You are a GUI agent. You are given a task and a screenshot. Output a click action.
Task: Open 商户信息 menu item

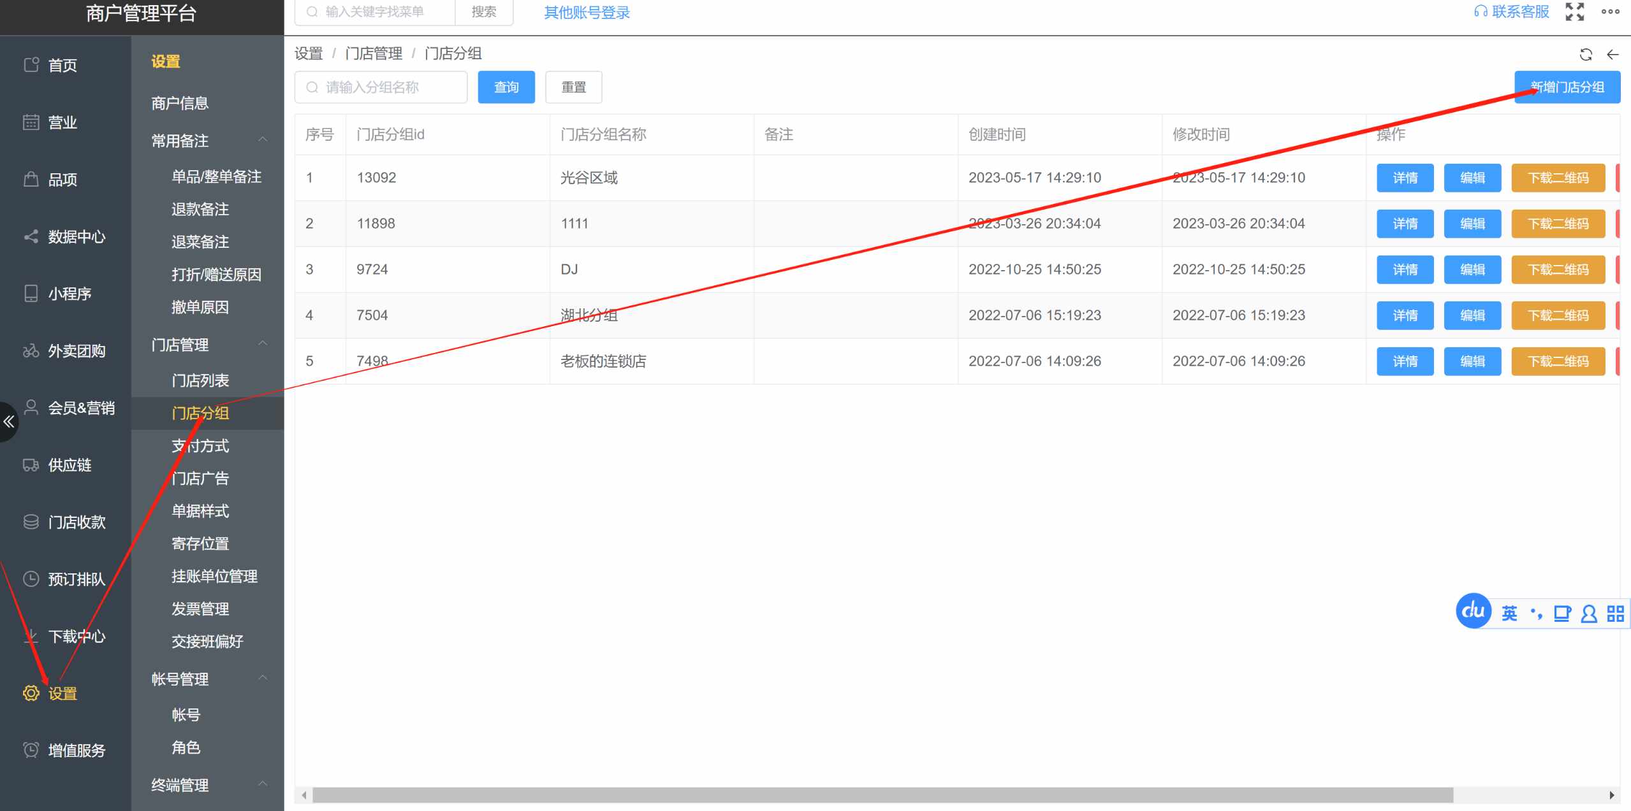point(180,103)
